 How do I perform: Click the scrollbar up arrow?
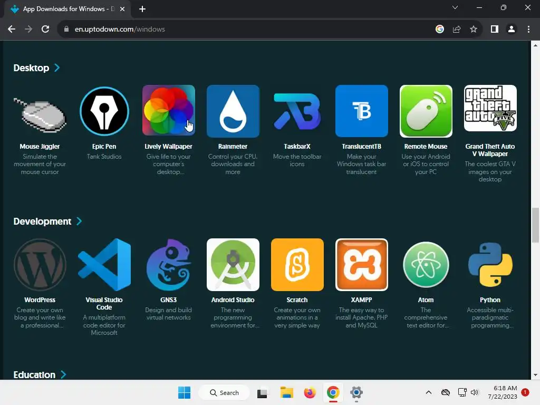click(x=535, y=45)
